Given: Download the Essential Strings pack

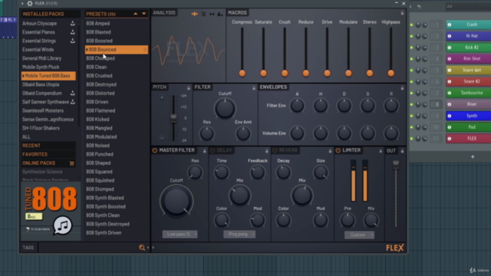Looking at the screenshot, I should (x=72, y=41).
